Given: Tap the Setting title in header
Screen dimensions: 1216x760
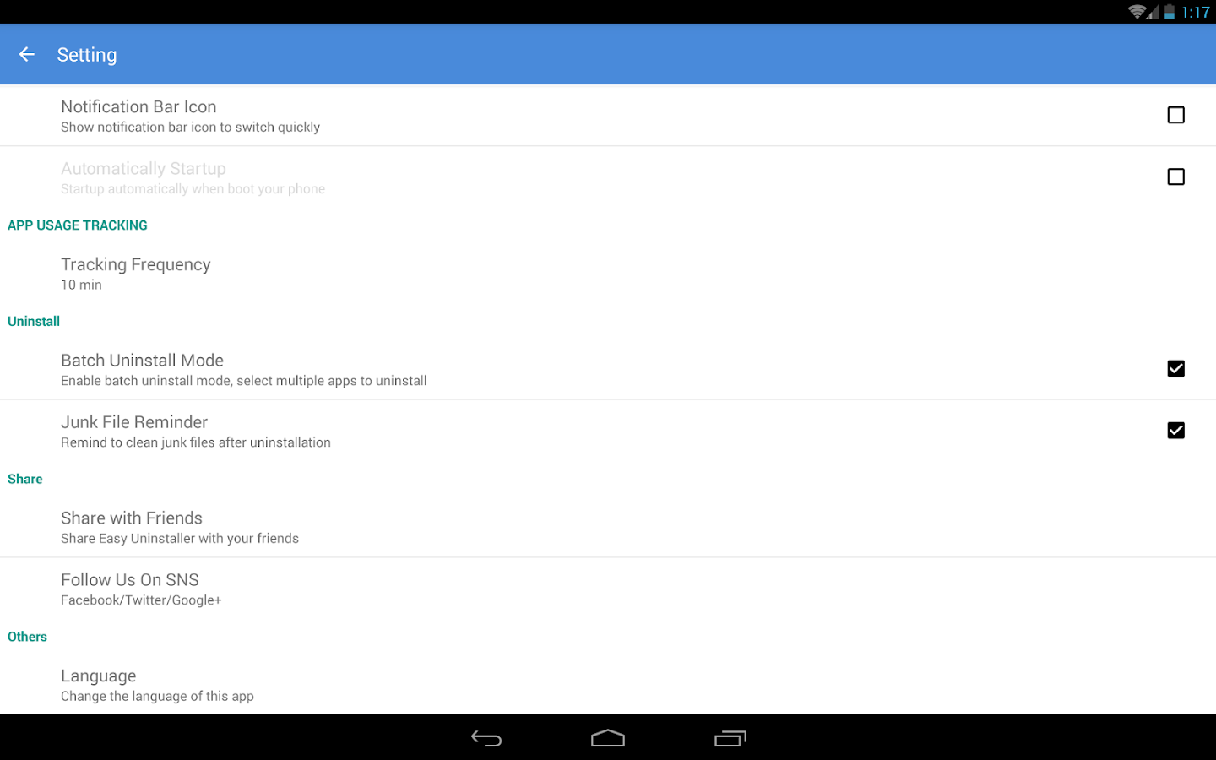Looking at the screenshot, I should pyautogui.click(x=87, y=55).
